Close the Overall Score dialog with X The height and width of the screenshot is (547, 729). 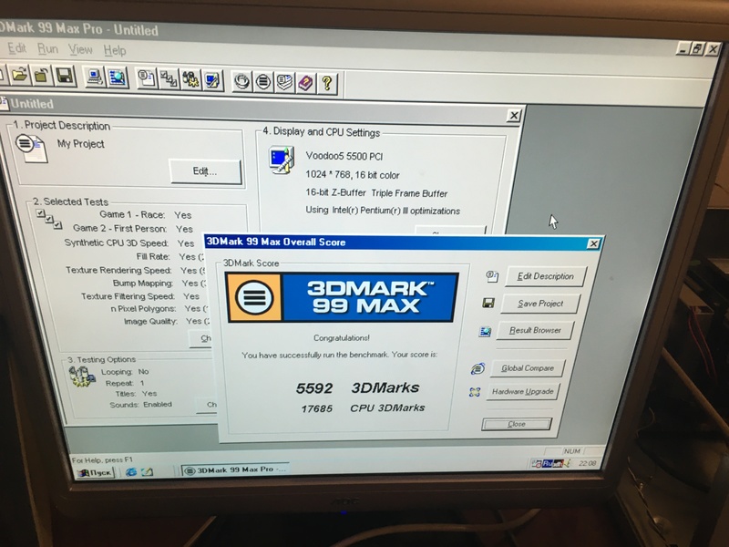pos(593,243)
